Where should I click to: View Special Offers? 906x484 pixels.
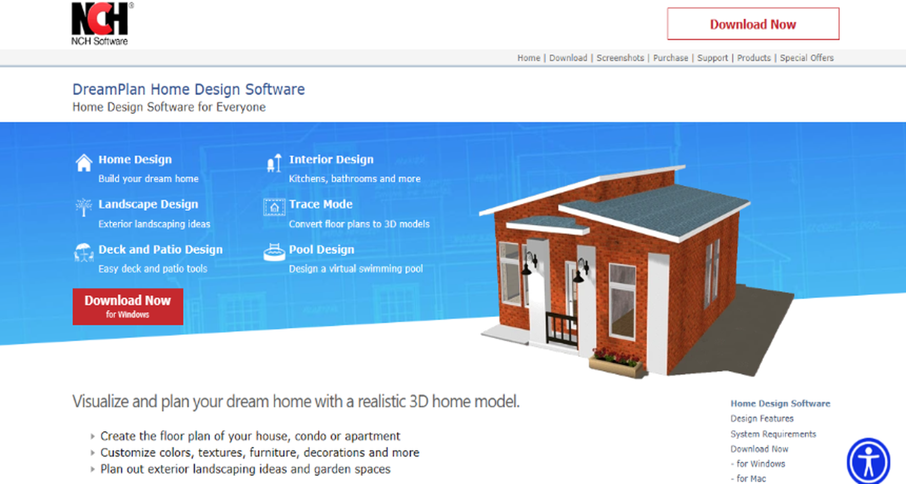(x=806, y=58)
